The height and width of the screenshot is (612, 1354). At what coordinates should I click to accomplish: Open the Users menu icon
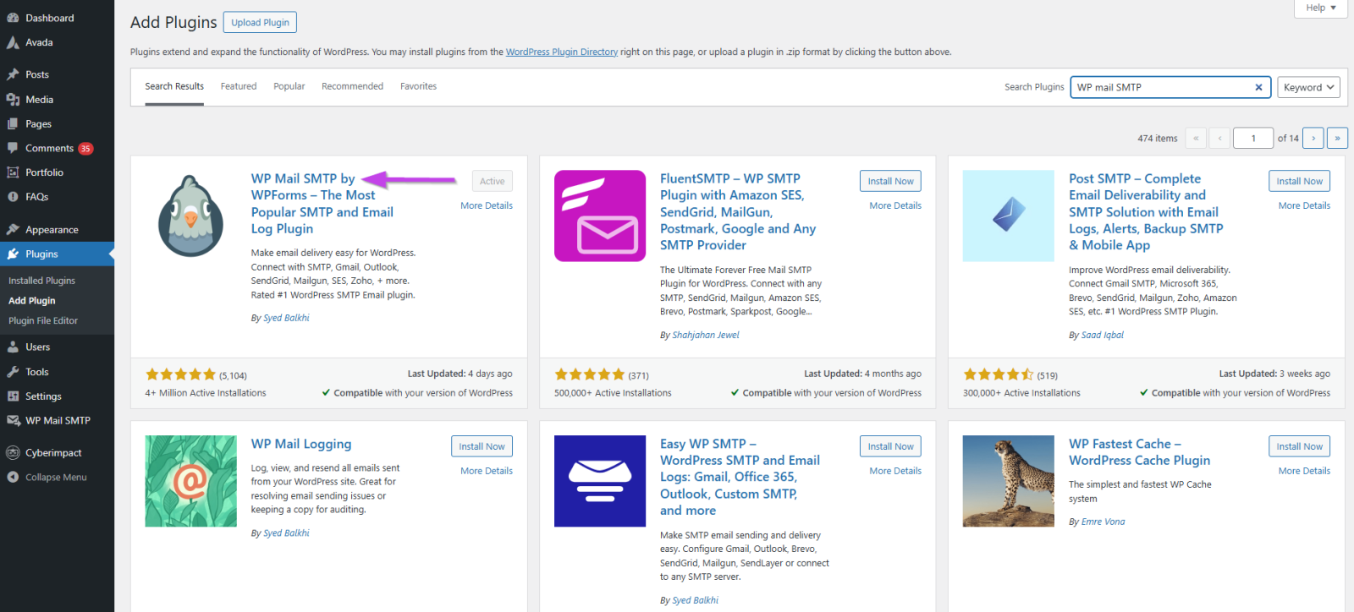(x=13, y=347)
